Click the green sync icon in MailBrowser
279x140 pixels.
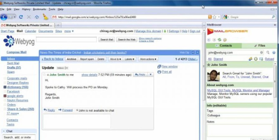coord(219,40)
